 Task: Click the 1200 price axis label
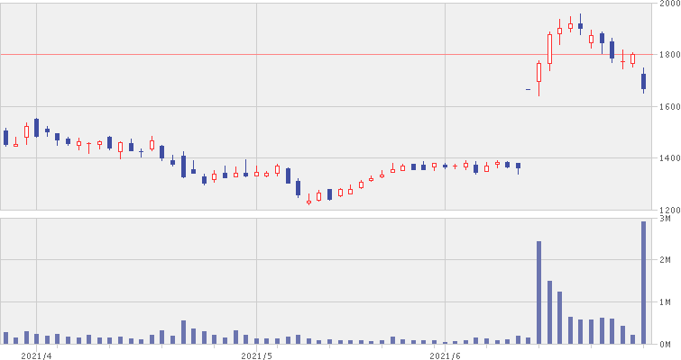click(668, 209)
